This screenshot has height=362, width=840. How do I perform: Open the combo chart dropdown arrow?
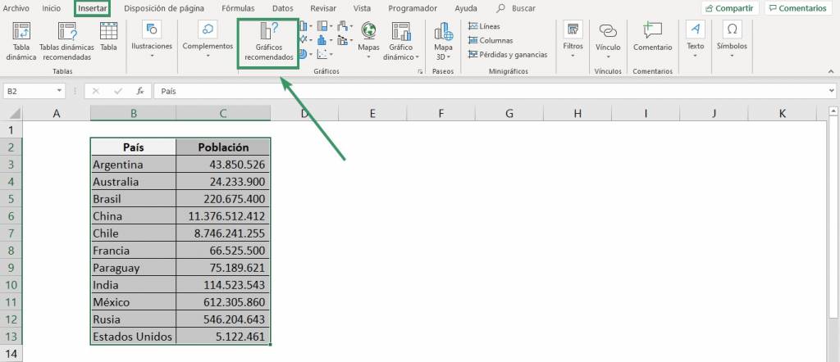(x=351, y=41)
